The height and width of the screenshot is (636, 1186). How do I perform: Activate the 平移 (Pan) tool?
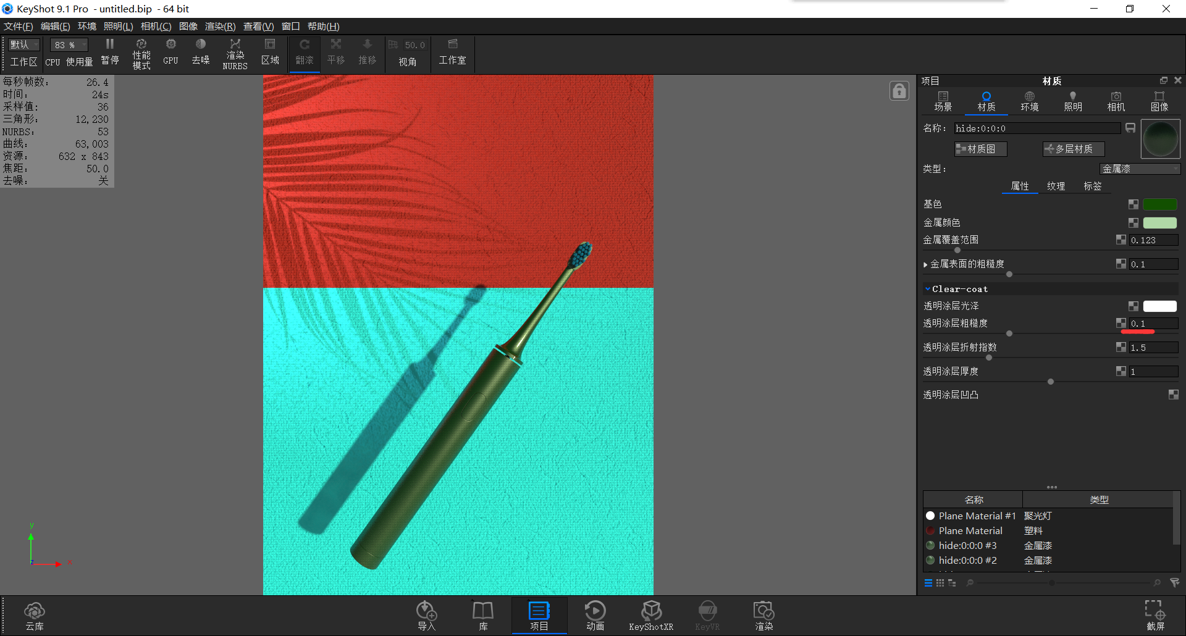pos(335,53)
